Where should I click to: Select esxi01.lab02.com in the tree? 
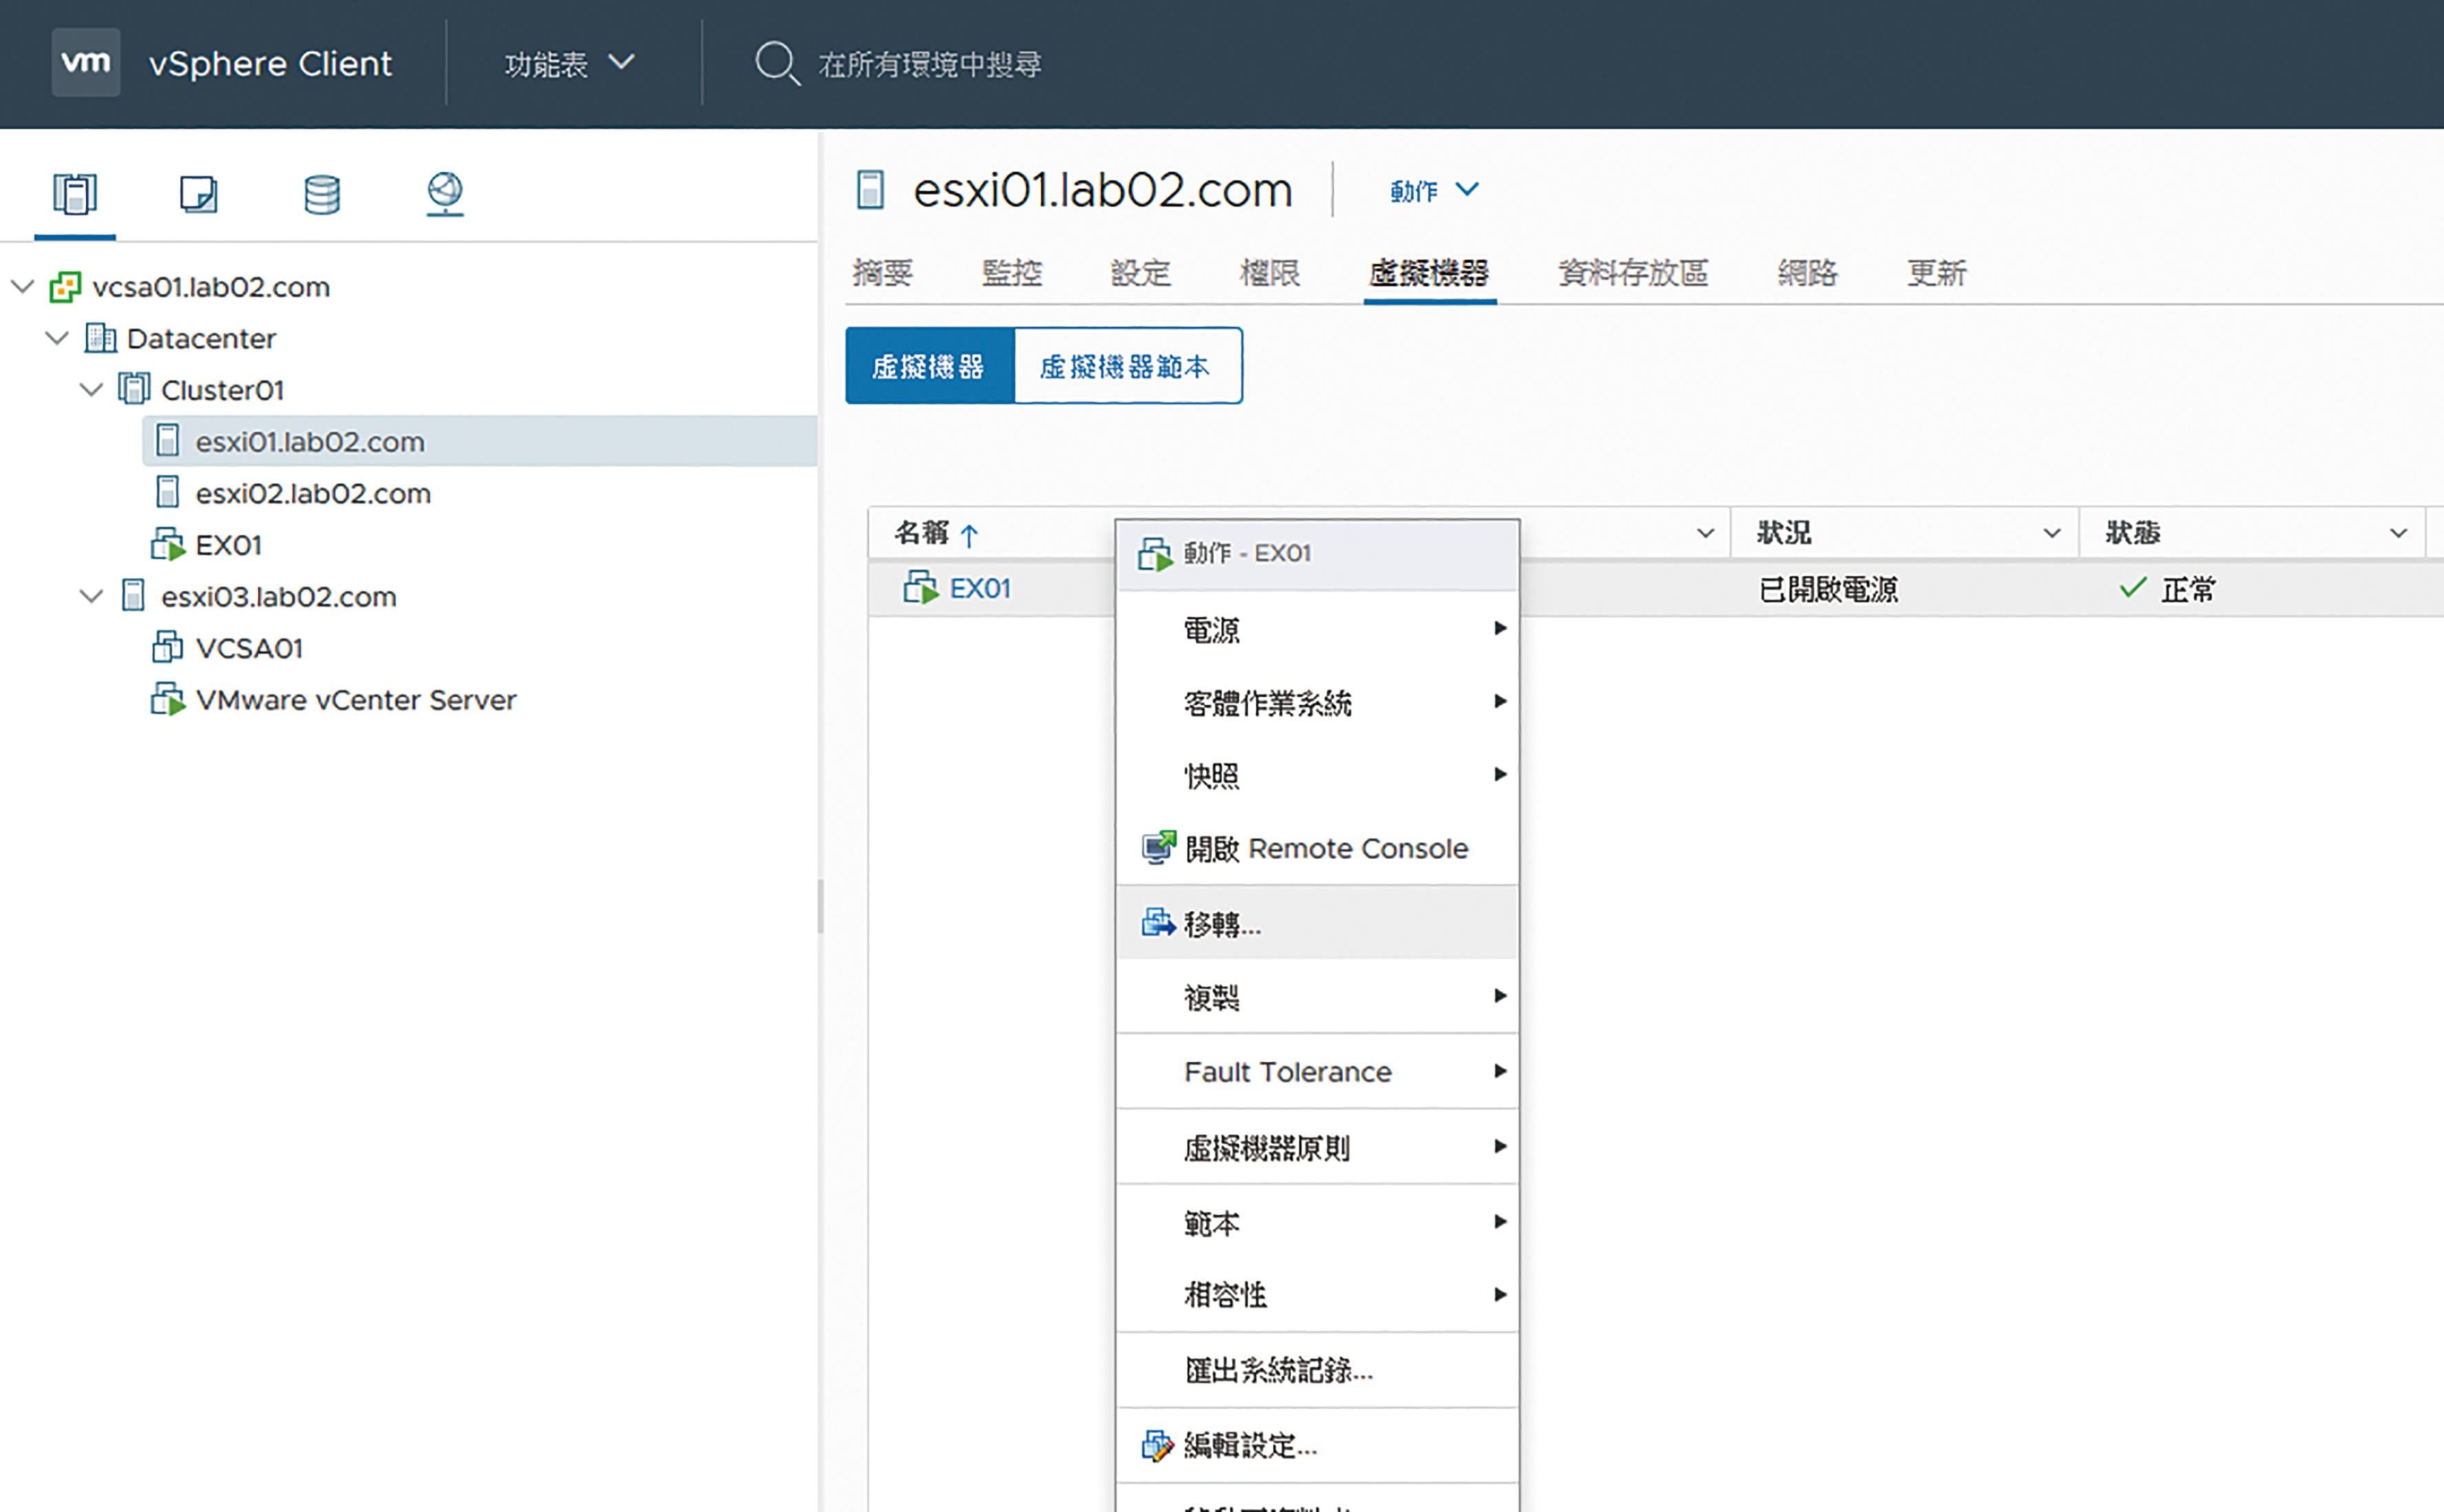pyautogui.click(x=481, y=441)
